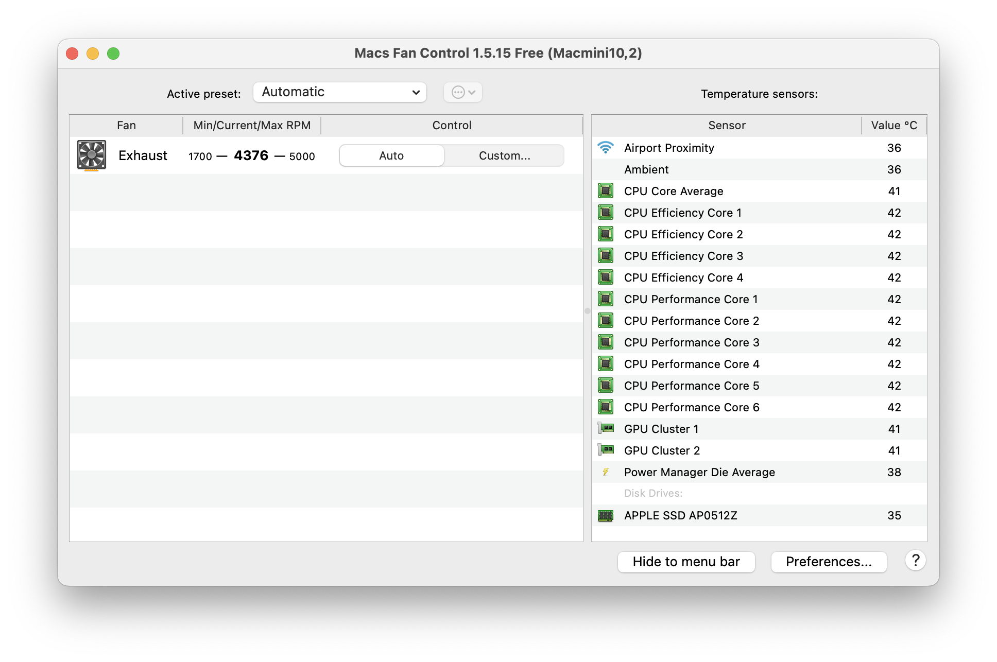
Task: Click Hide to menu bar button
Action: 686,562
